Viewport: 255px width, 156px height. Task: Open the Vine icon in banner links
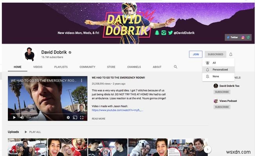(x=248, y=37)
